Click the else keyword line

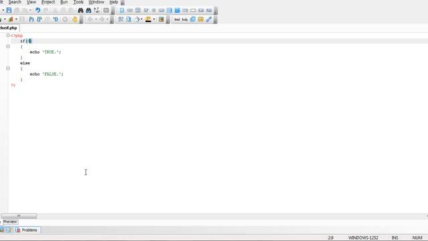[x=25, y=63]
